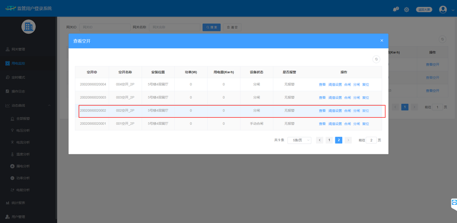The width and height of the screenshot is (457, 223).
Task: Select page 2 in dialog pagination
Action: [x=339, y=141]
